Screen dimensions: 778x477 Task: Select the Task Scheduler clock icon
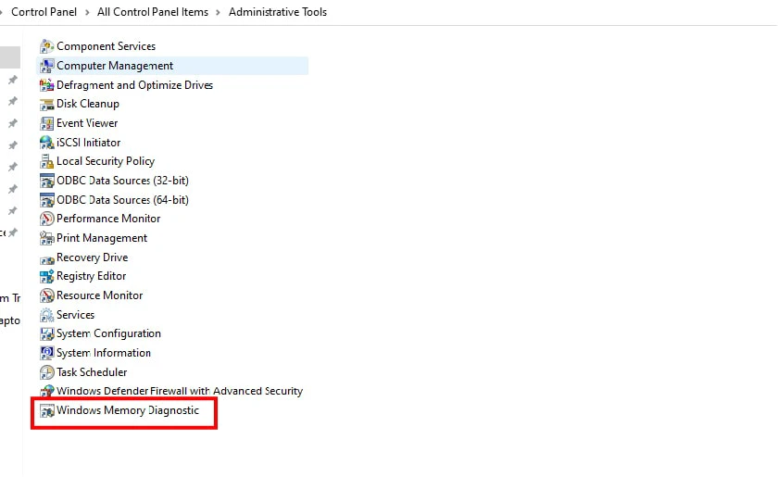pyautogui.click(x=46, y=372)
